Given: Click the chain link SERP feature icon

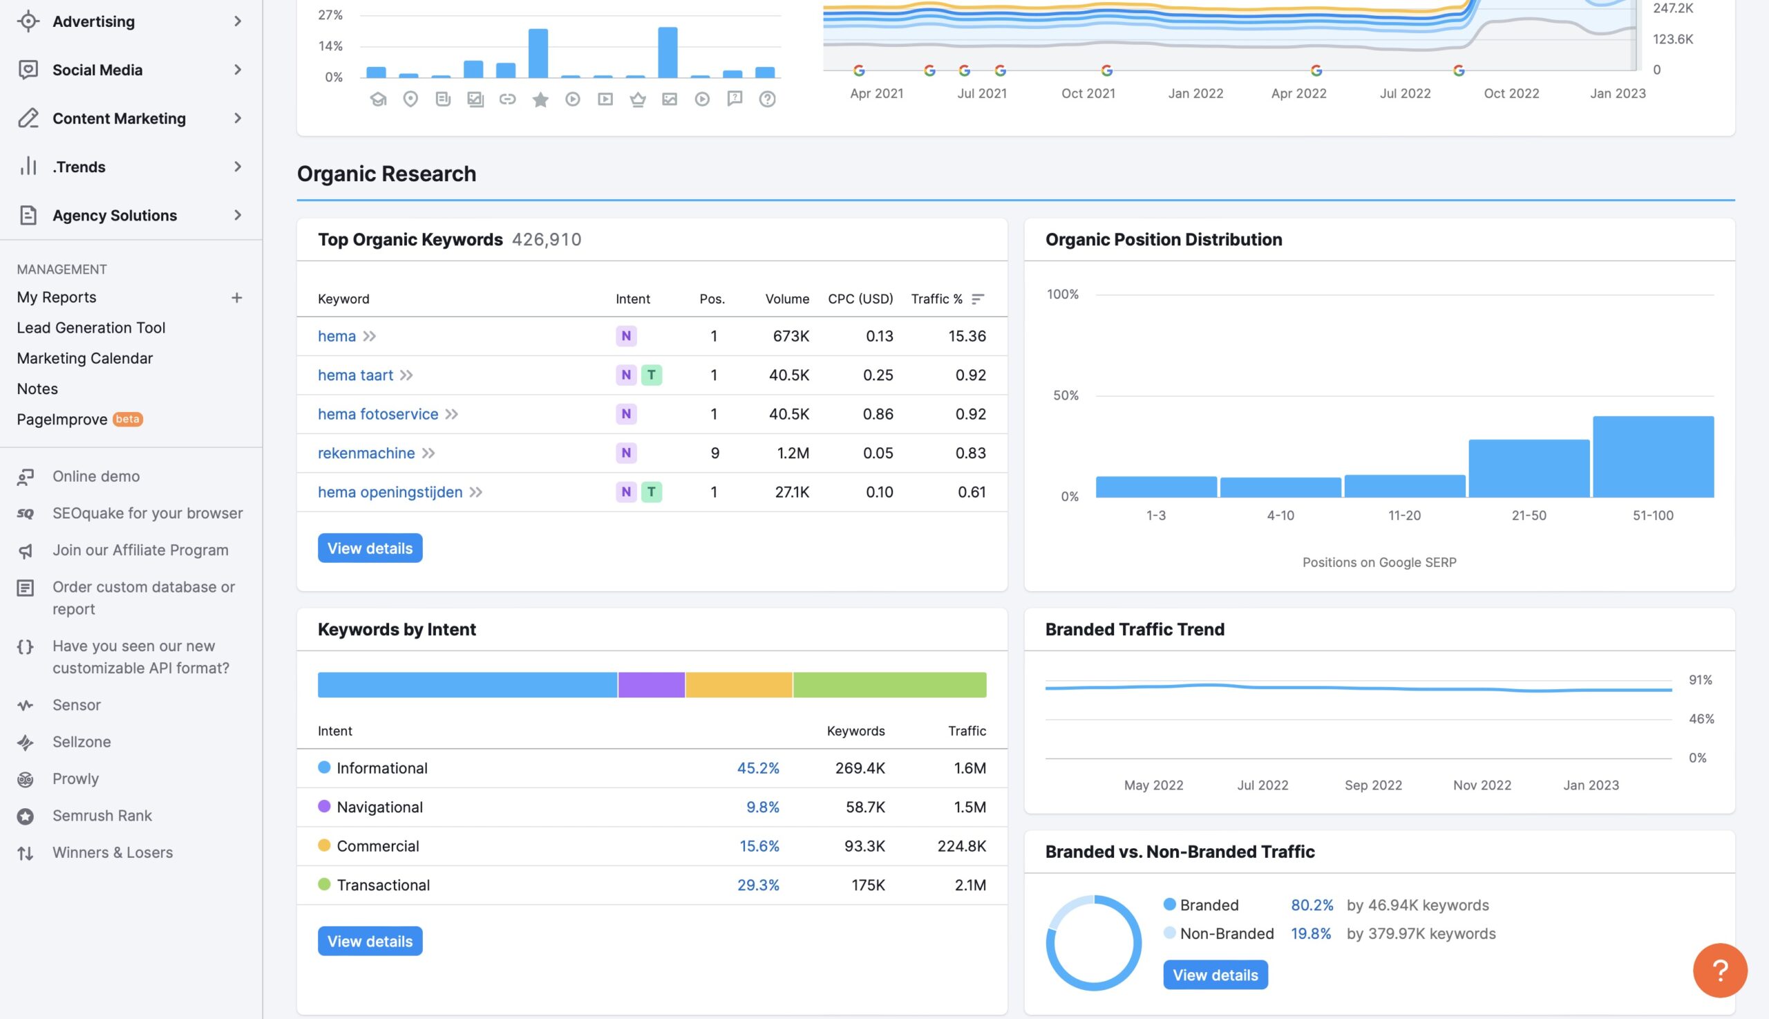Looking at the screenshot, I should [x=507, y=100].
